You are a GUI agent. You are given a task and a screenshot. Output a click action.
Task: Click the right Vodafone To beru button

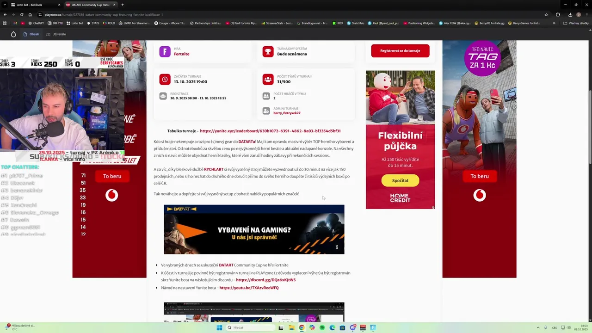480,176
